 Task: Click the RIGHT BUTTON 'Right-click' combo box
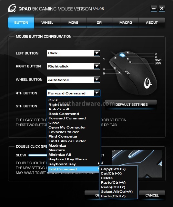point(74,66)
